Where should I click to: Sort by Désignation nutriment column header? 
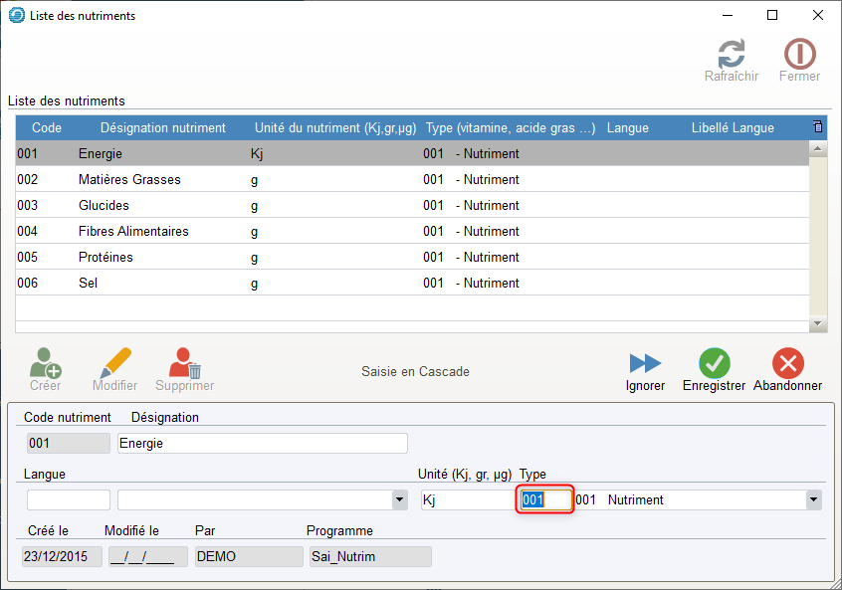click(162, 128)
